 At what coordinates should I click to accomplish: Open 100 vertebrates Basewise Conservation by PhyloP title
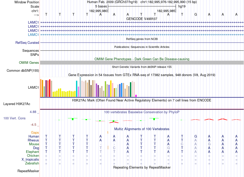(142, 112)
